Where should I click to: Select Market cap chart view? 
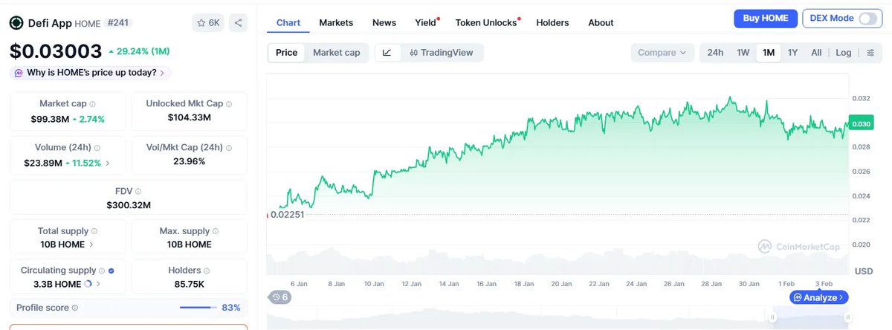337,53
